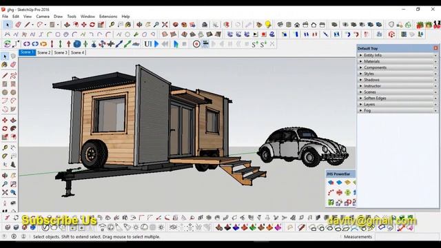Screen dimensions: 441x248
Task: Select the pink Eraser in left palette
Action: click(13, 65)
